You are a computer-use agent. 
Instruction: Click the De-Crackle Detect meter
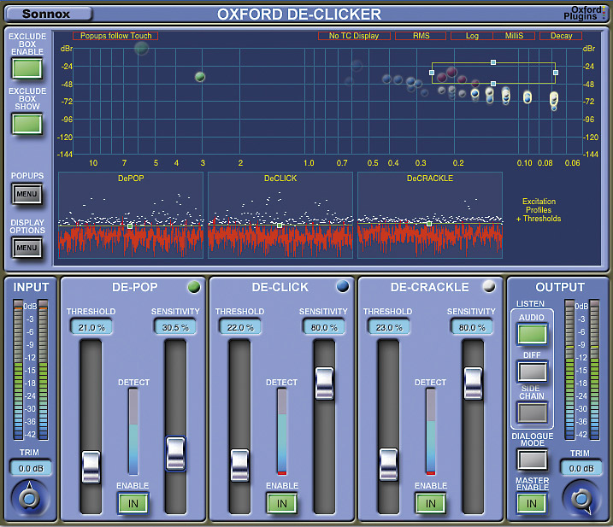pos(430,431)
